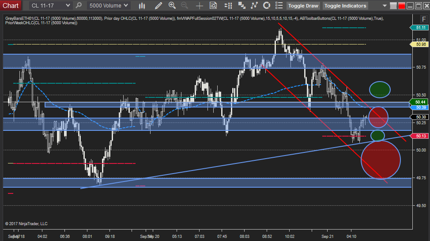Click the F button at chart corner
This screenshot has height=241, width=430.
tap(424, 19)
